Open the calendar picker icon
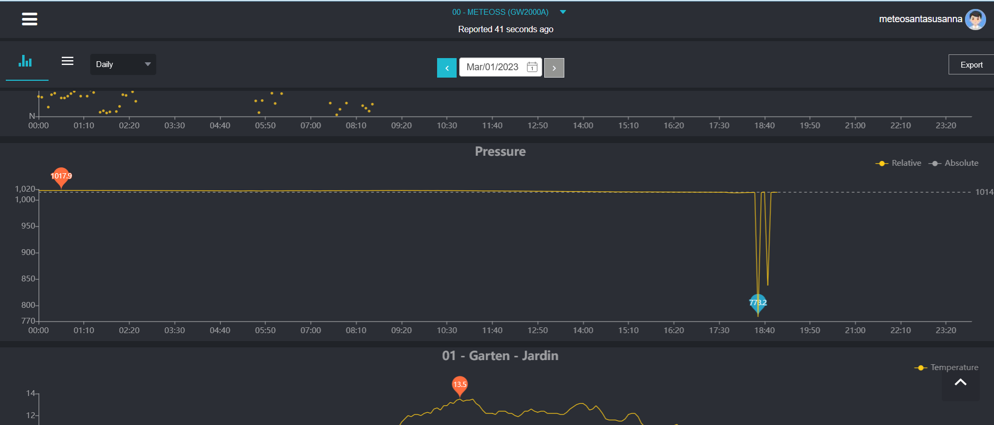Viewport: 994px width, 425px height. (x=532, y=67)
